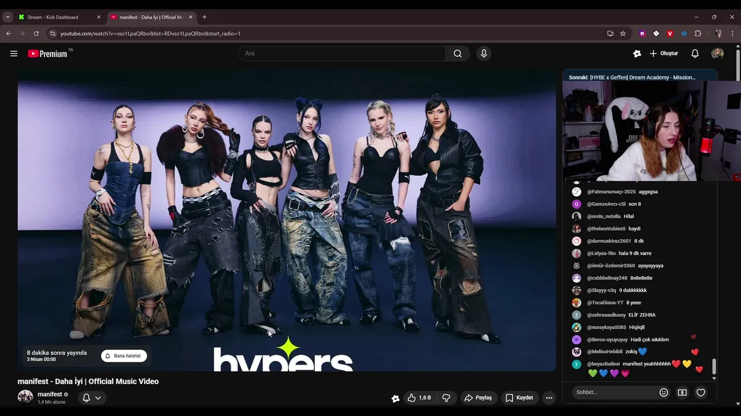Like the video with thumbs up
This screenshot has width=741, height=416.
tap(419, 398)
